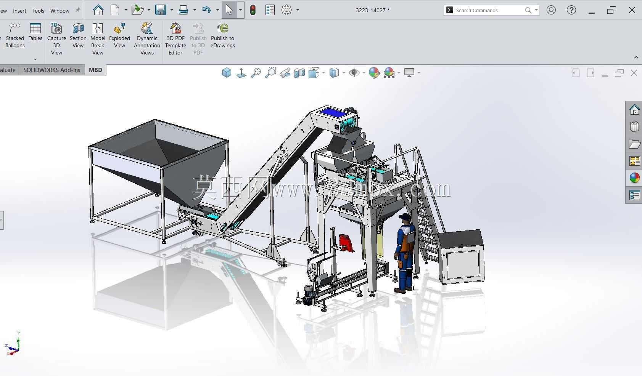Expand the Open file dropdown arrow
642x376 pixels.
(x=148, y=10)
